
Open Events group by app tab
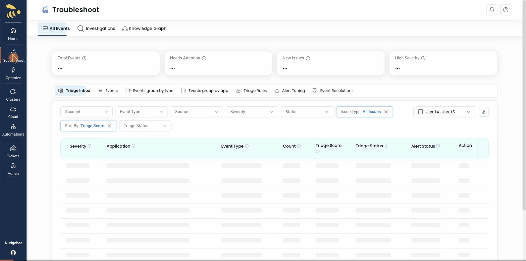point(205,91)
